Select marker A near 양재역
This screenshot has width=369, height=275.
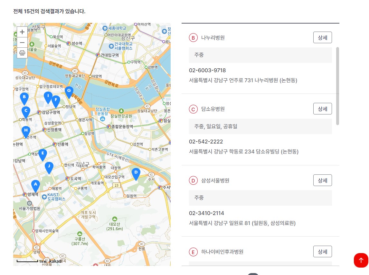tap(35, 184)
